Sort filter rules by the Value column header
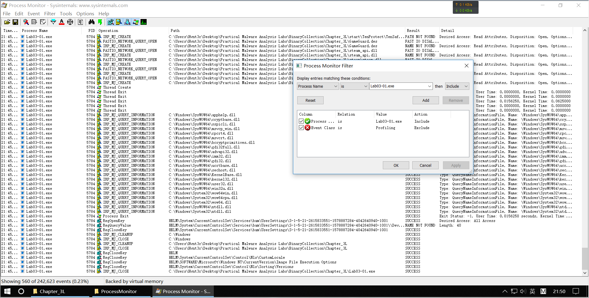Image resolution: width=589 pixels, height=298 pixels. 393,114
